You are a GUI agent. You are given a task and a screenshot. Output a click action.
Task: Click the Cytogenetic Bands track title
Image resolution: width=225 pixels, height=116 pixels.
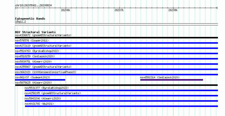click(x=30, y=19)
